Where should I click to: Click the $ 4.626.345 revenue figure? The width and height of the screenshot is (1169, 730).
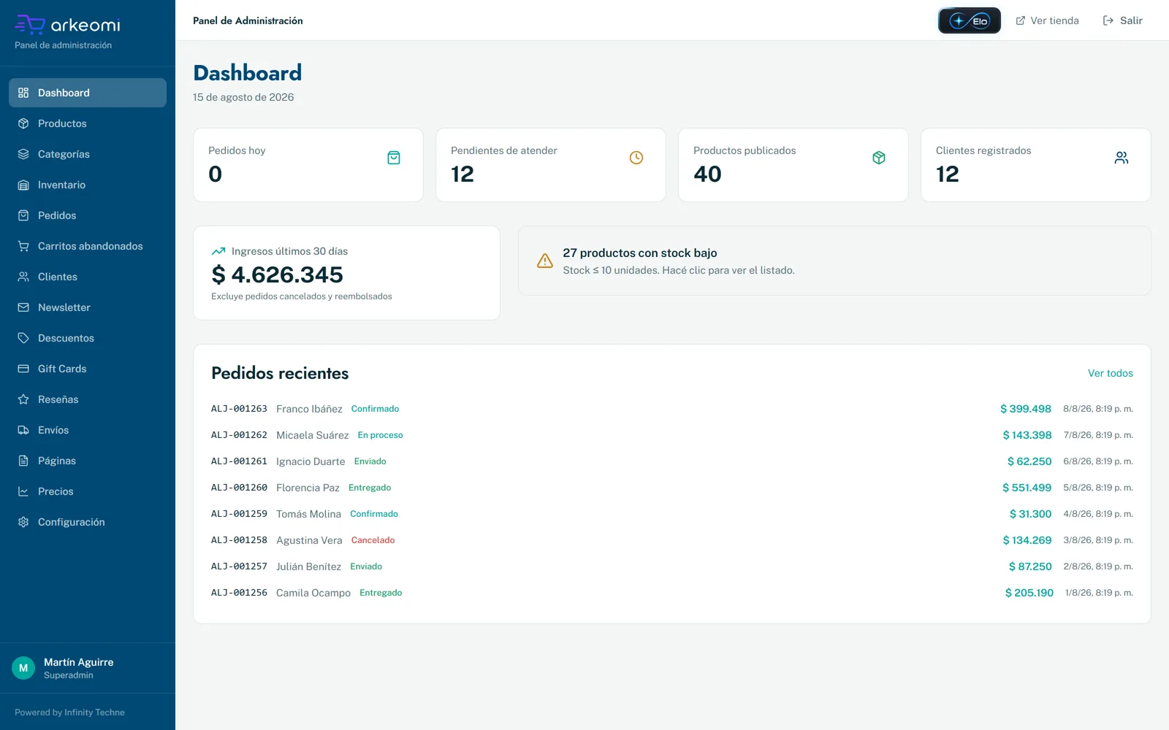click(x=277, y=274)
